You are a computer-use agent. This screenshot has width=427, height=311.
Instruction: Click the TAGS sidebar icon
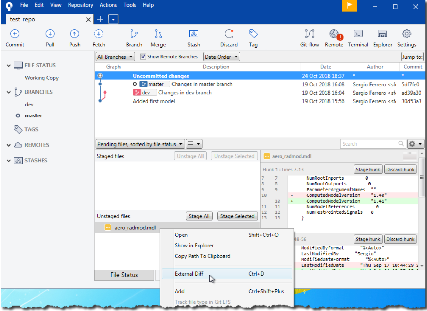coord(18,129)
